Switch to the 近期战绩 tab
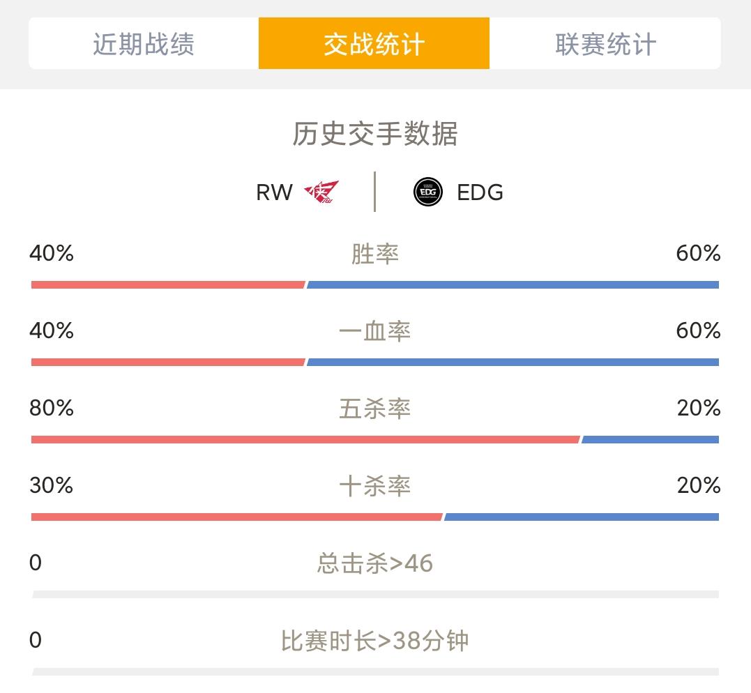 144,44
